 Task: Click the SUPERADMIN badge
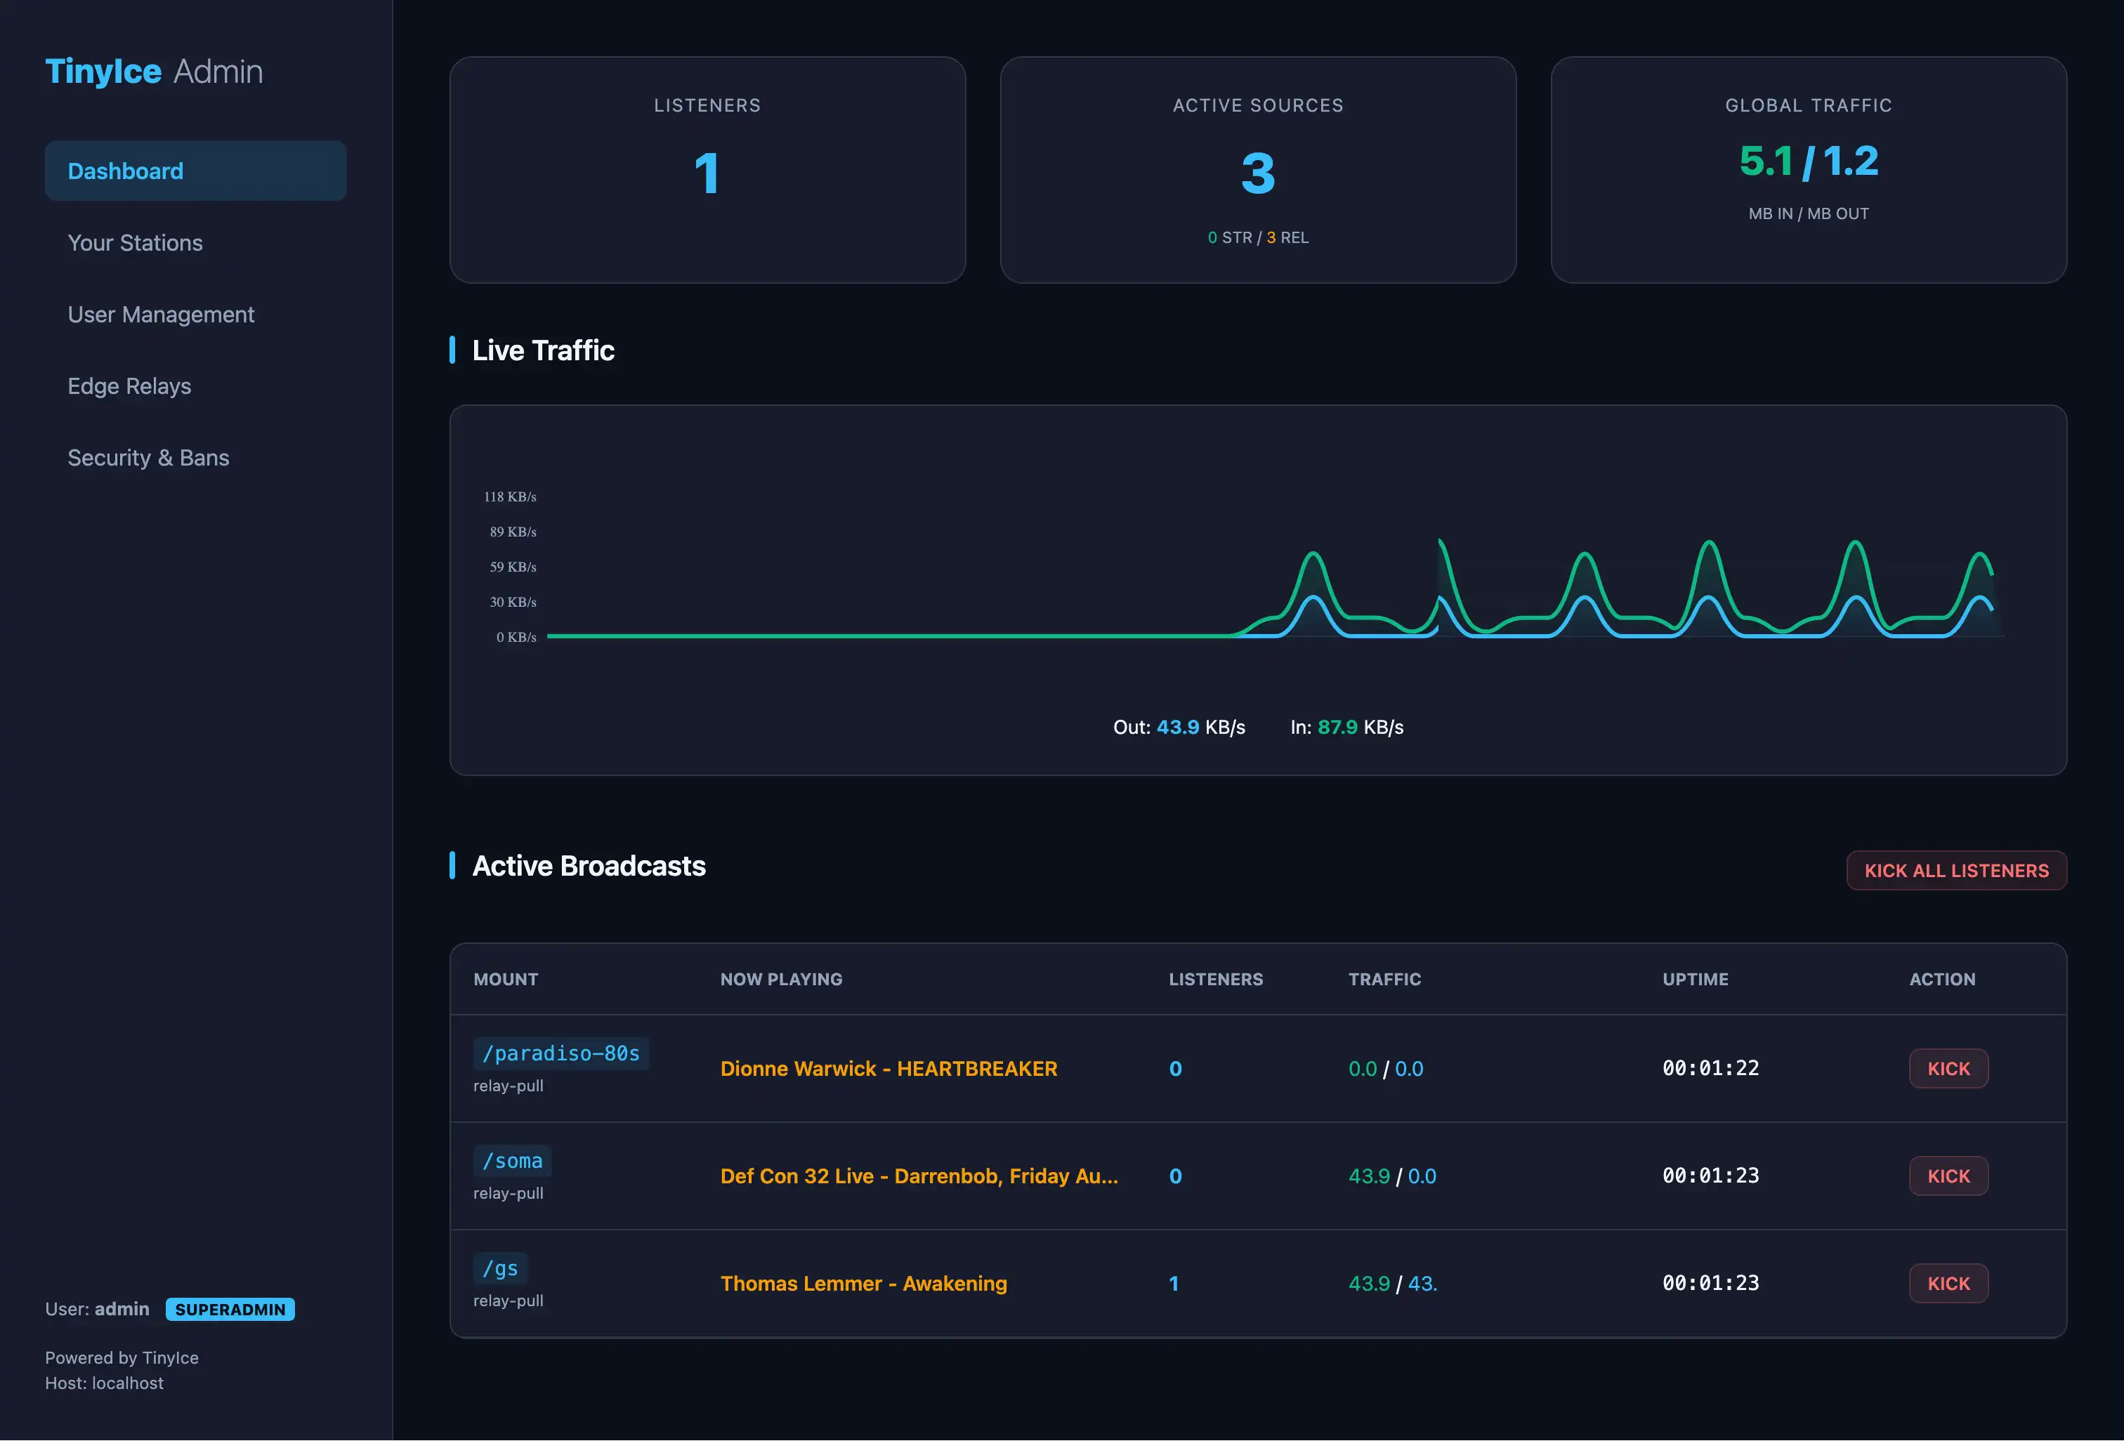[x=230, y=1310]
